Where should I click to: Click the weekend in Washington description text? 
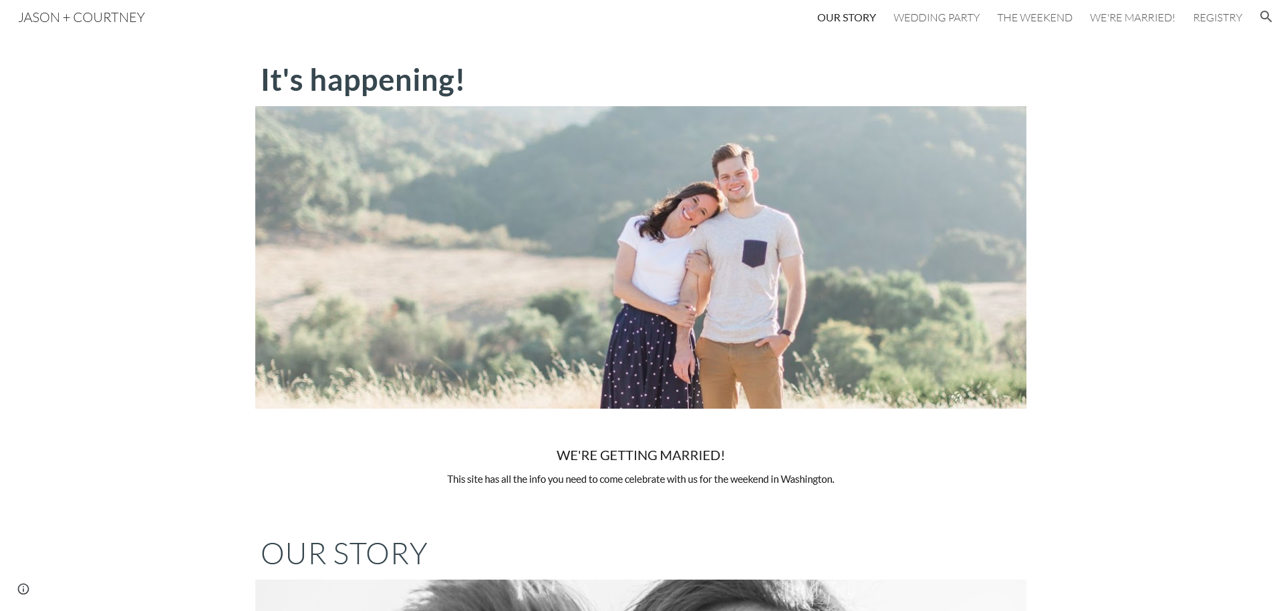(x=640, y=479)
